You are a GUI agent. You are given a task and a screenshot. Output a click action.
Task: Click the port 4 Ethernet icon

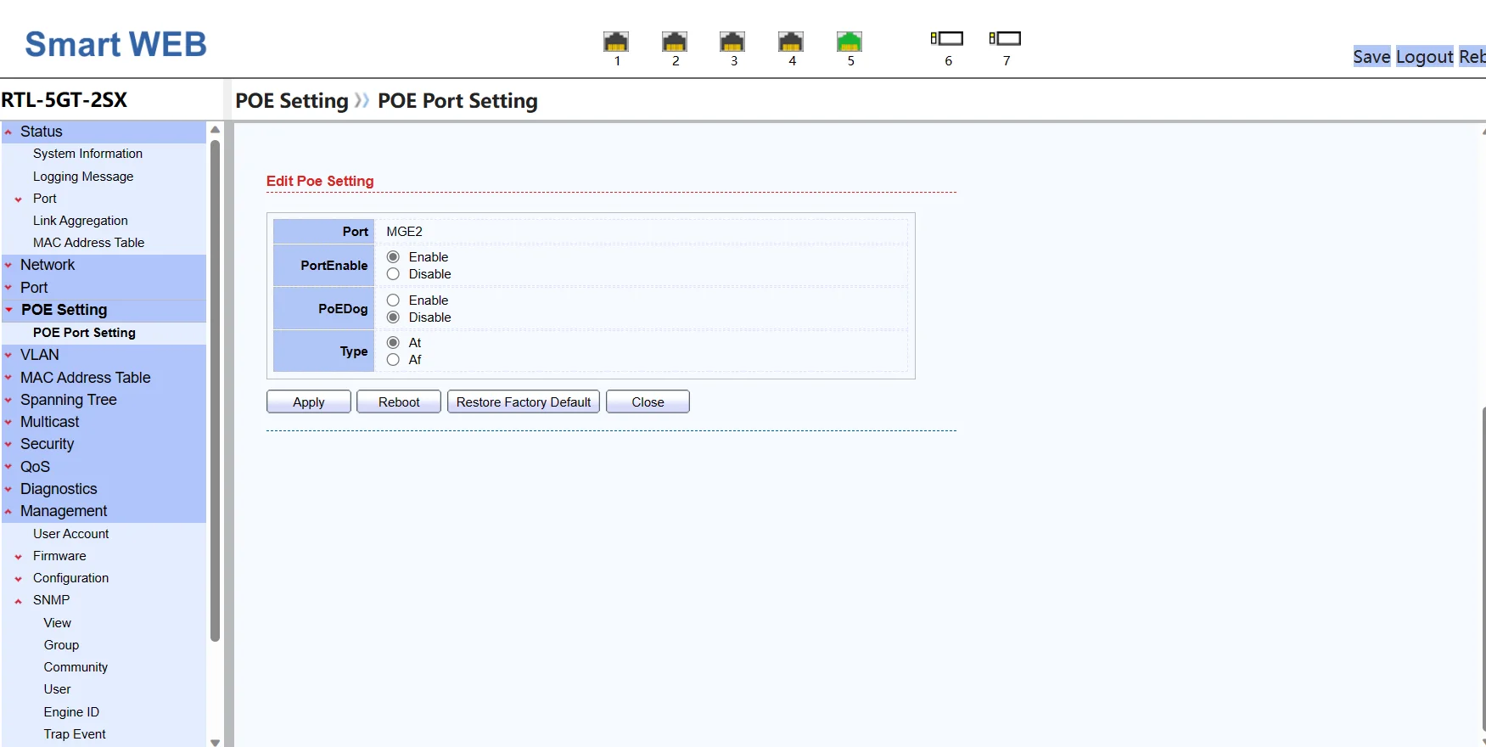click(790, 42)
